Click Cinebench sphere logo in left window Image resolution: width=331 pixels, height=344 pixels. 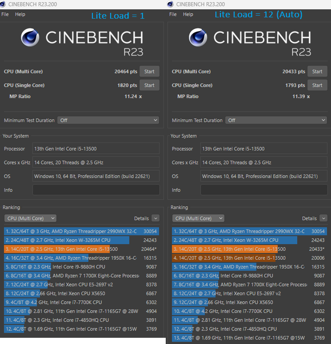coord(30,37)
